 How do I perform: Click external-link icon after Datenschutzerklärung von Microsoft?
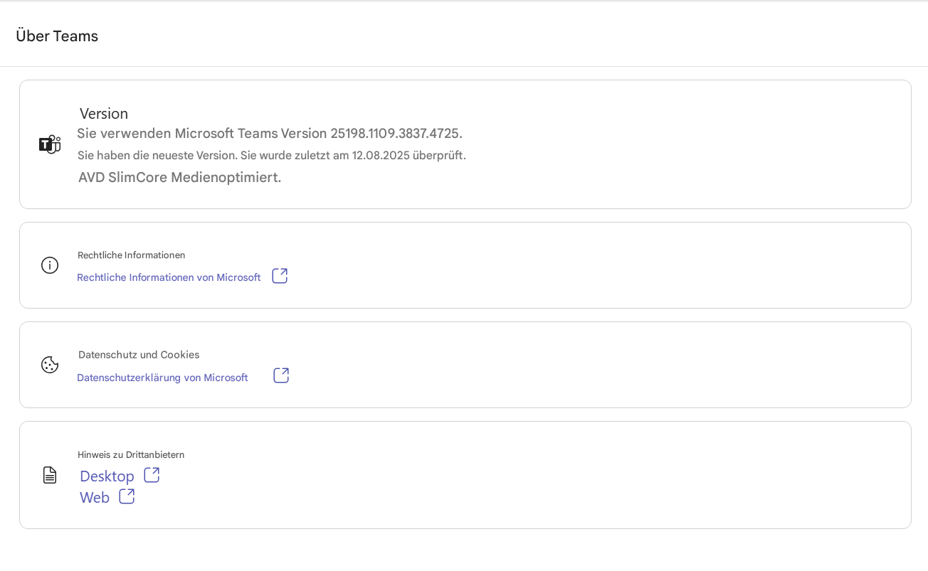click(281, 375)
